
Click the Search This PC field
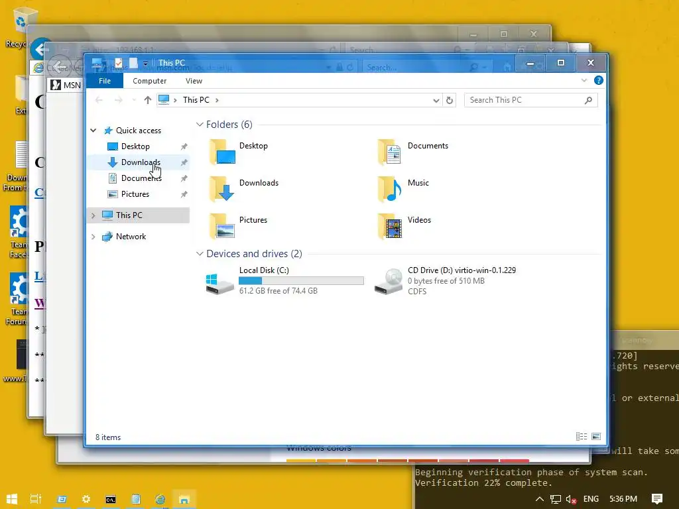[x=530, y=100]
